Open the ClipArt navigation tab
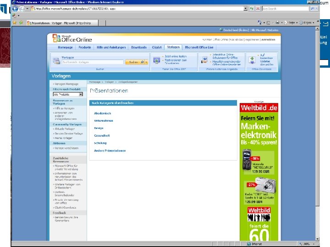Screen dimensions: 330x247 click(157, 48)
